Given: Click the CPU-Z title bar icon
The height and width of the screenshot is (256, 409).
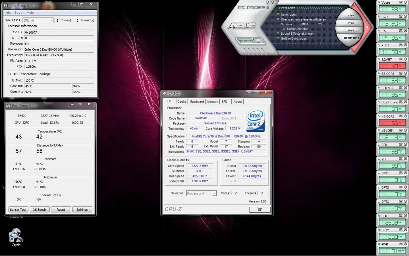Looking at the screenshot, I should click(x=165, y=93).
